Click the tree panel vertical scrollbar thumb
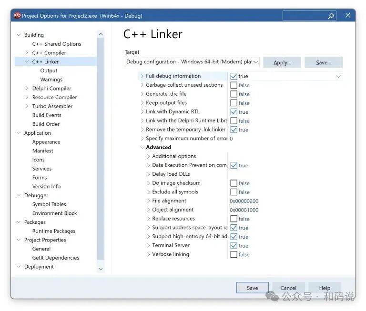 (101, 149)
